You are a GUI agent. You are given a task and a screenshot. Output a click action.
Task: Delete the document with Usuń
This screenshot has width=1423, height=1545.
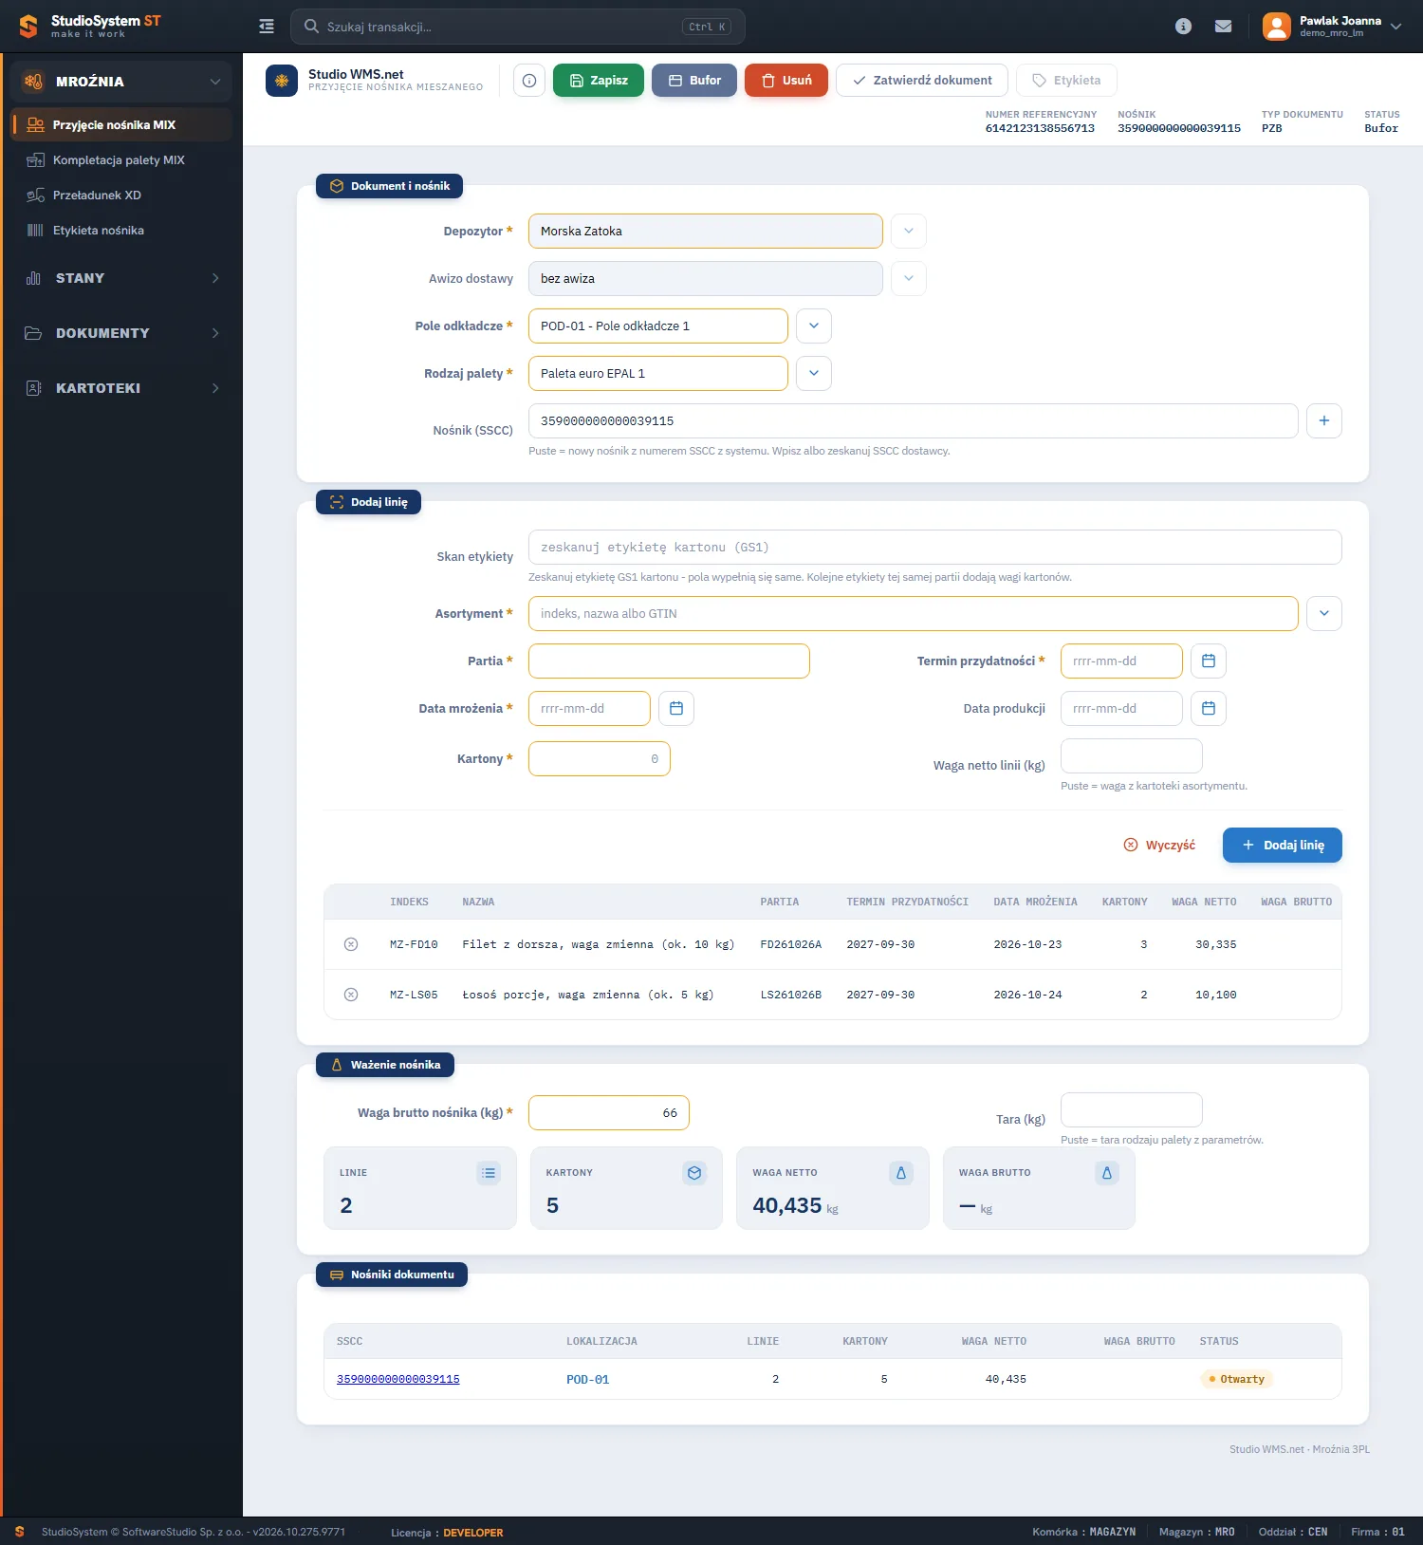[x=786, y=81]
